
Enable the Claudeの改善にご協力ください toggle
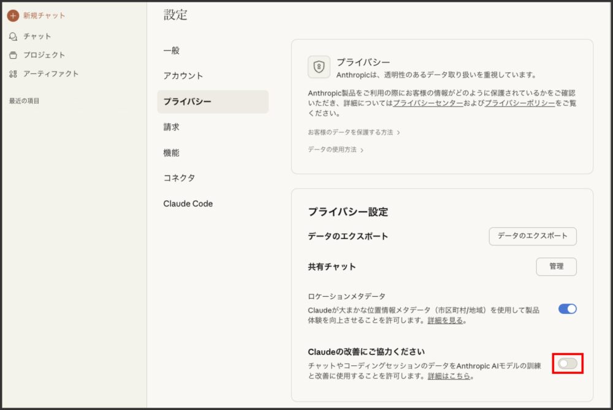coord(567,363)
